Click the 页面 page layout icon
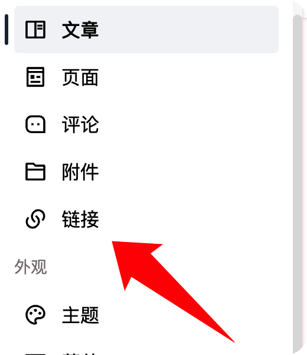Viewport: 307px width, 355px height. click(x=35, y=77)
